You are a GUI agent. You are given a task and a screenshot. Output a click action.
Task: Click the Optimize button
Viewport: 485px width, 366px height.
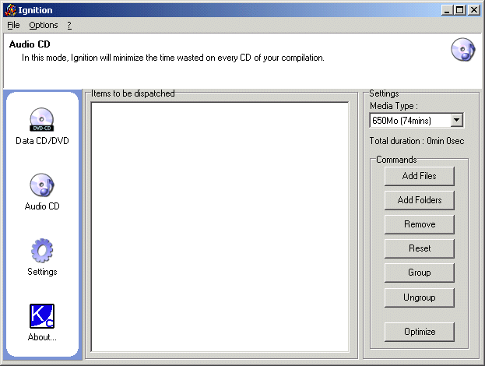(419, 332)
